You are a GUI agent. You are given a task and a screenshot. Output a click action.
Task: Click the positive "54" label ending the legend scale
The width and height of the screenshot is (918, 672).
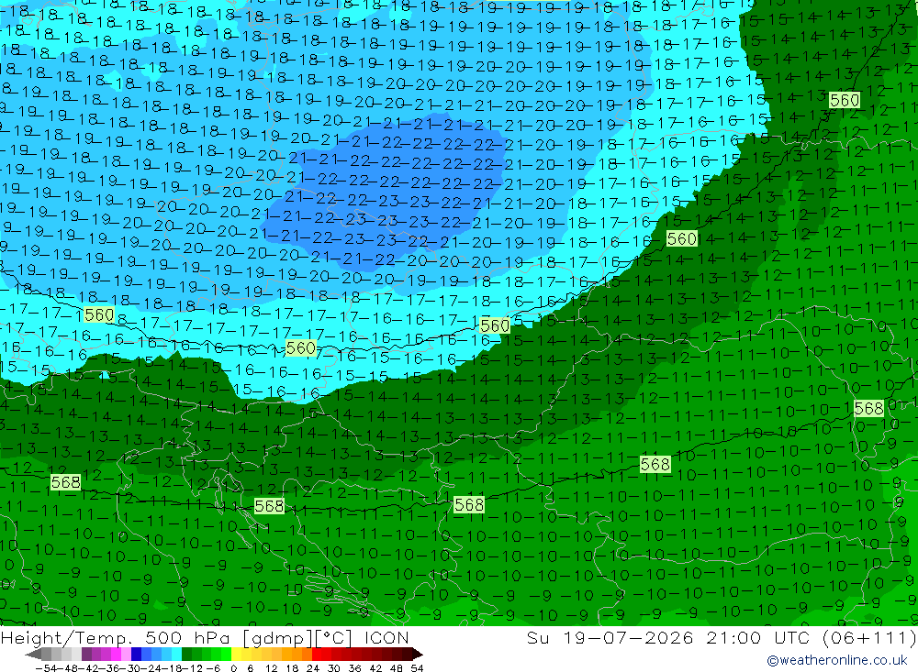[417, 668]
